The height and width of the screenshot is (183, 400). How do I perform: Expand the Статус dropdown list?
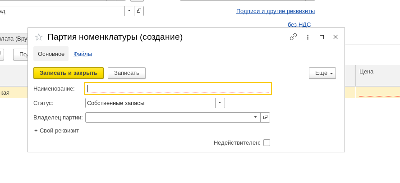point(220,103)
